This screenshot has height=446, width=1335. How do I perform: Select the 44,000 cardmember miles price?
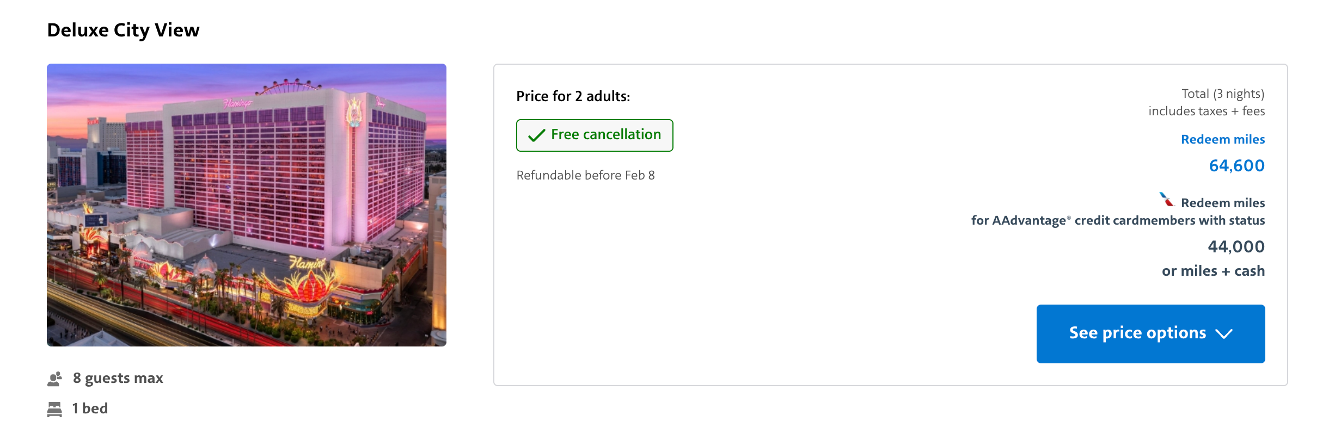[x=1236, y=247]
